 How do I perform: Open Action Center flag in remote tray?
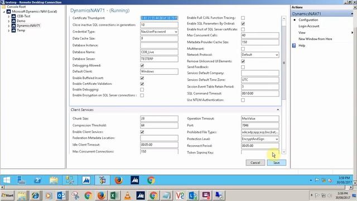pyautogui.click(x=317, y=180)
